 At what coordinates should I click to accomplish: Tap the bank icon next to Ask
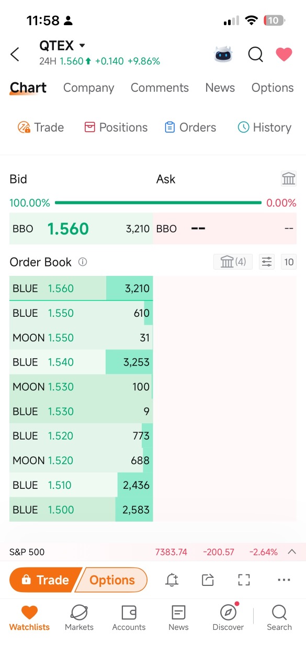(x=289, y=179)
